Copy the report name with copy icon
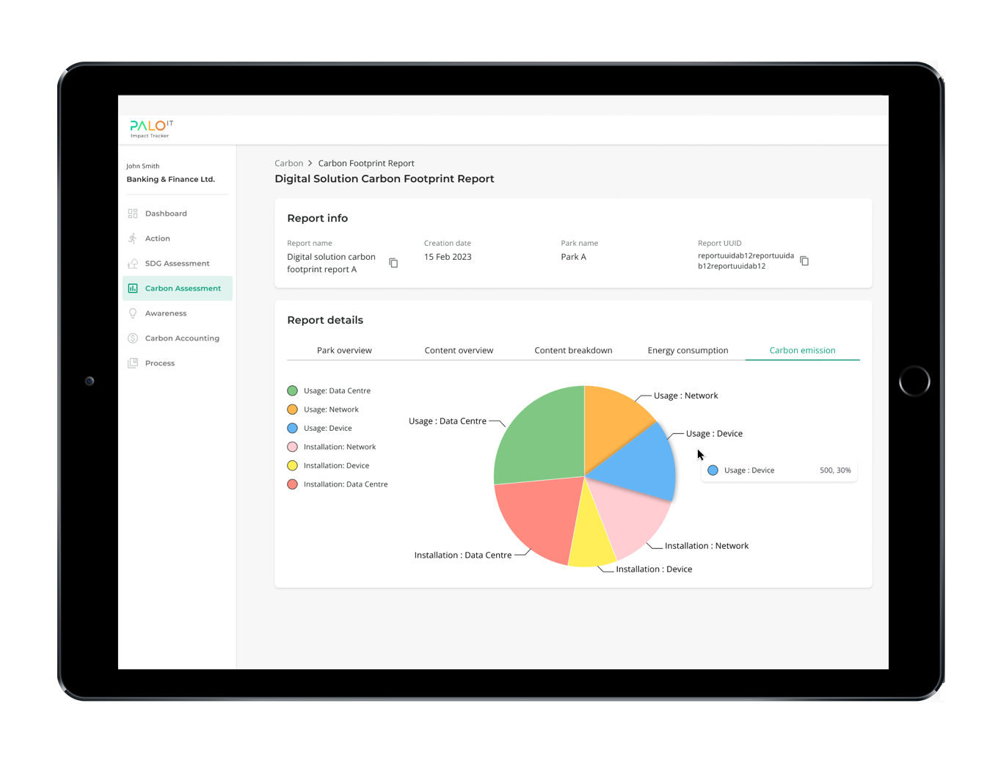This screenshot has height=764, width=987. pyautogui.click(x=393, y=263)
